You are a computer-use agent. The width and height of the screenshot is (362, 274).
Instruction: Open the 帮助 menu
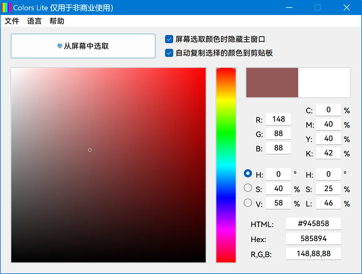57,21
